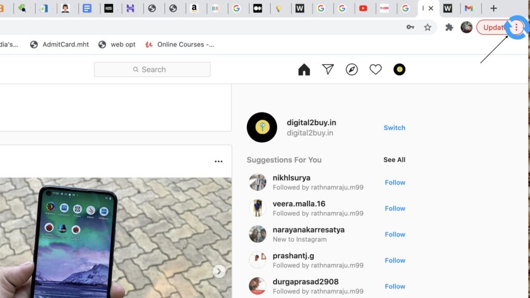Switch to the YouTube tab
Screen dimensions: 530x298
pos(363,8)
